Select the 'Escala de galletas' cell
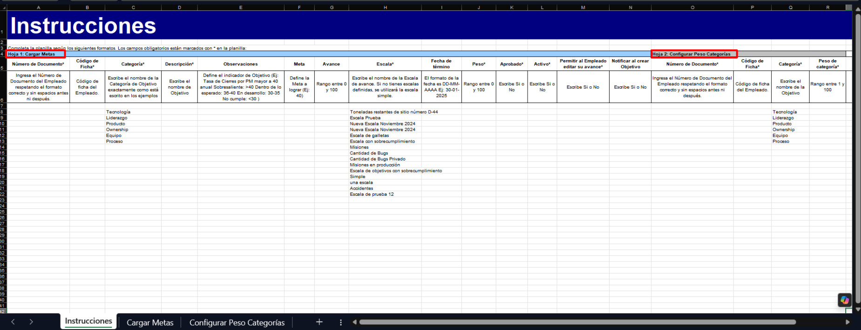The image size is (861, 330). pyautogui.click(x=369, y=136)
